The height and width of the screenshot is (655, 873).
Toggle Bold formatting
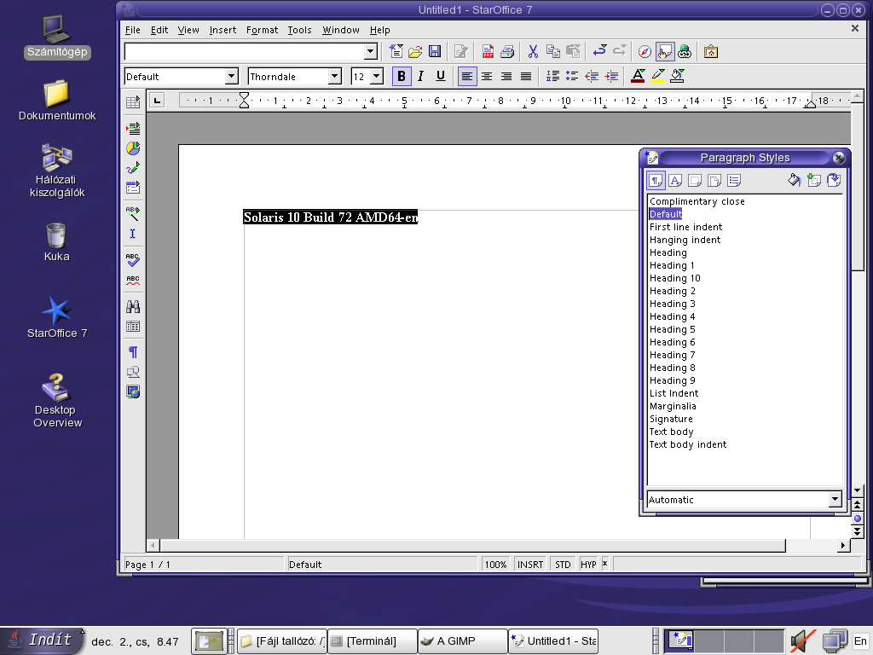pyautogui.click(x=402, y=76)
